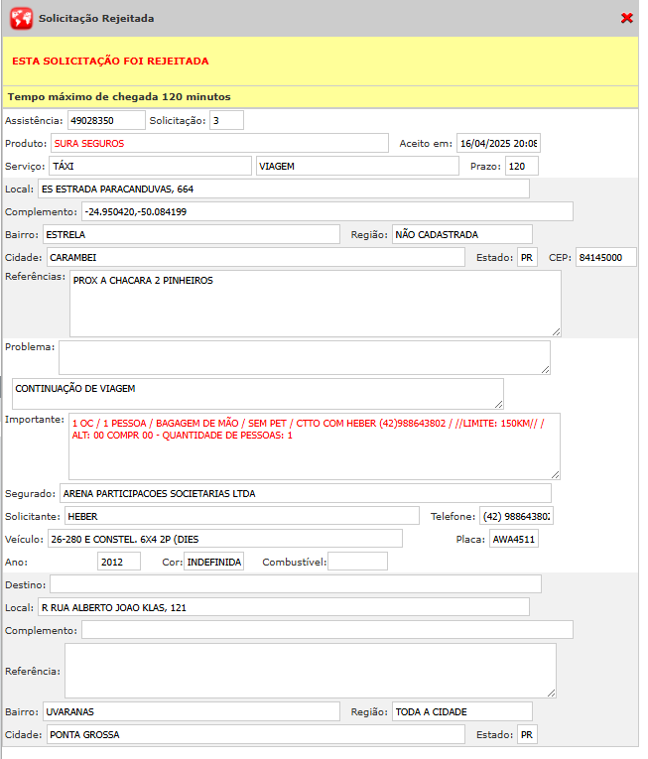This screenshot has height=759, width=648.
Task: Click the Segurado label
Action: pyautogui.click(x=30, y=494)
